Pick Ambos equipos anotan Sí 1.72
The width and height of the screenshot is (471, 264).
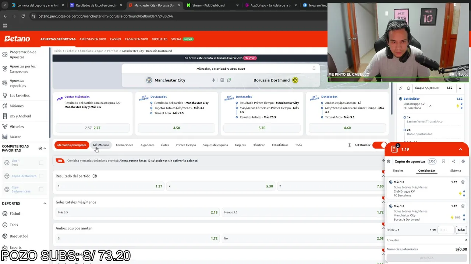137,238
